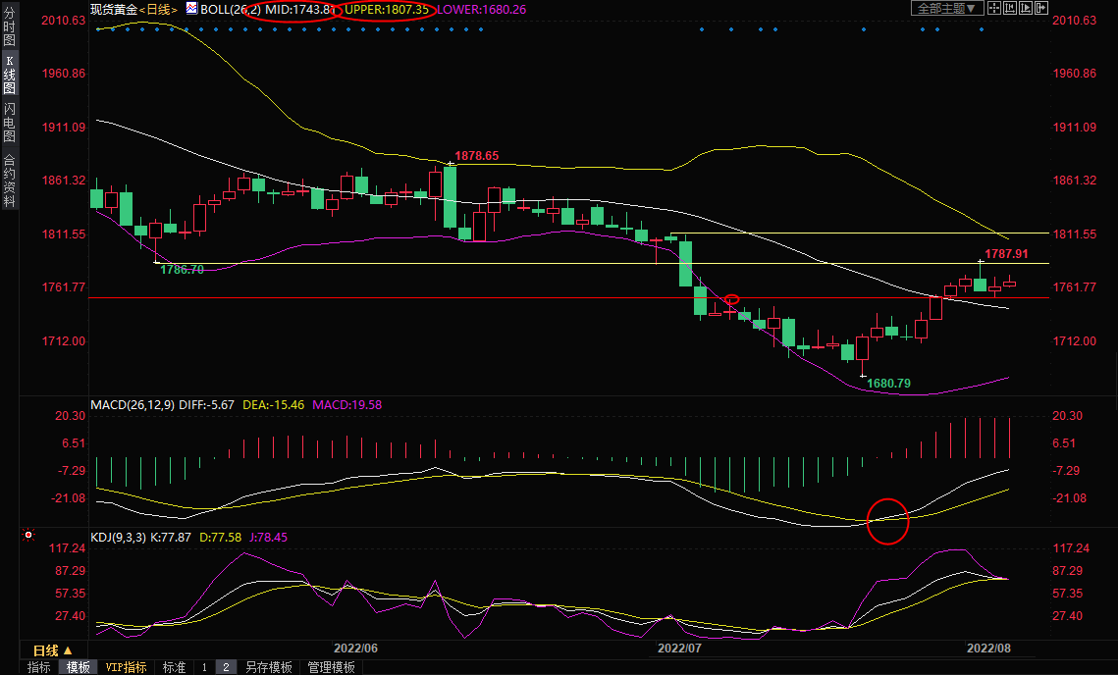Select the 标准 template option
This screenshot has height=675, width=1118.
pos(174,667)
